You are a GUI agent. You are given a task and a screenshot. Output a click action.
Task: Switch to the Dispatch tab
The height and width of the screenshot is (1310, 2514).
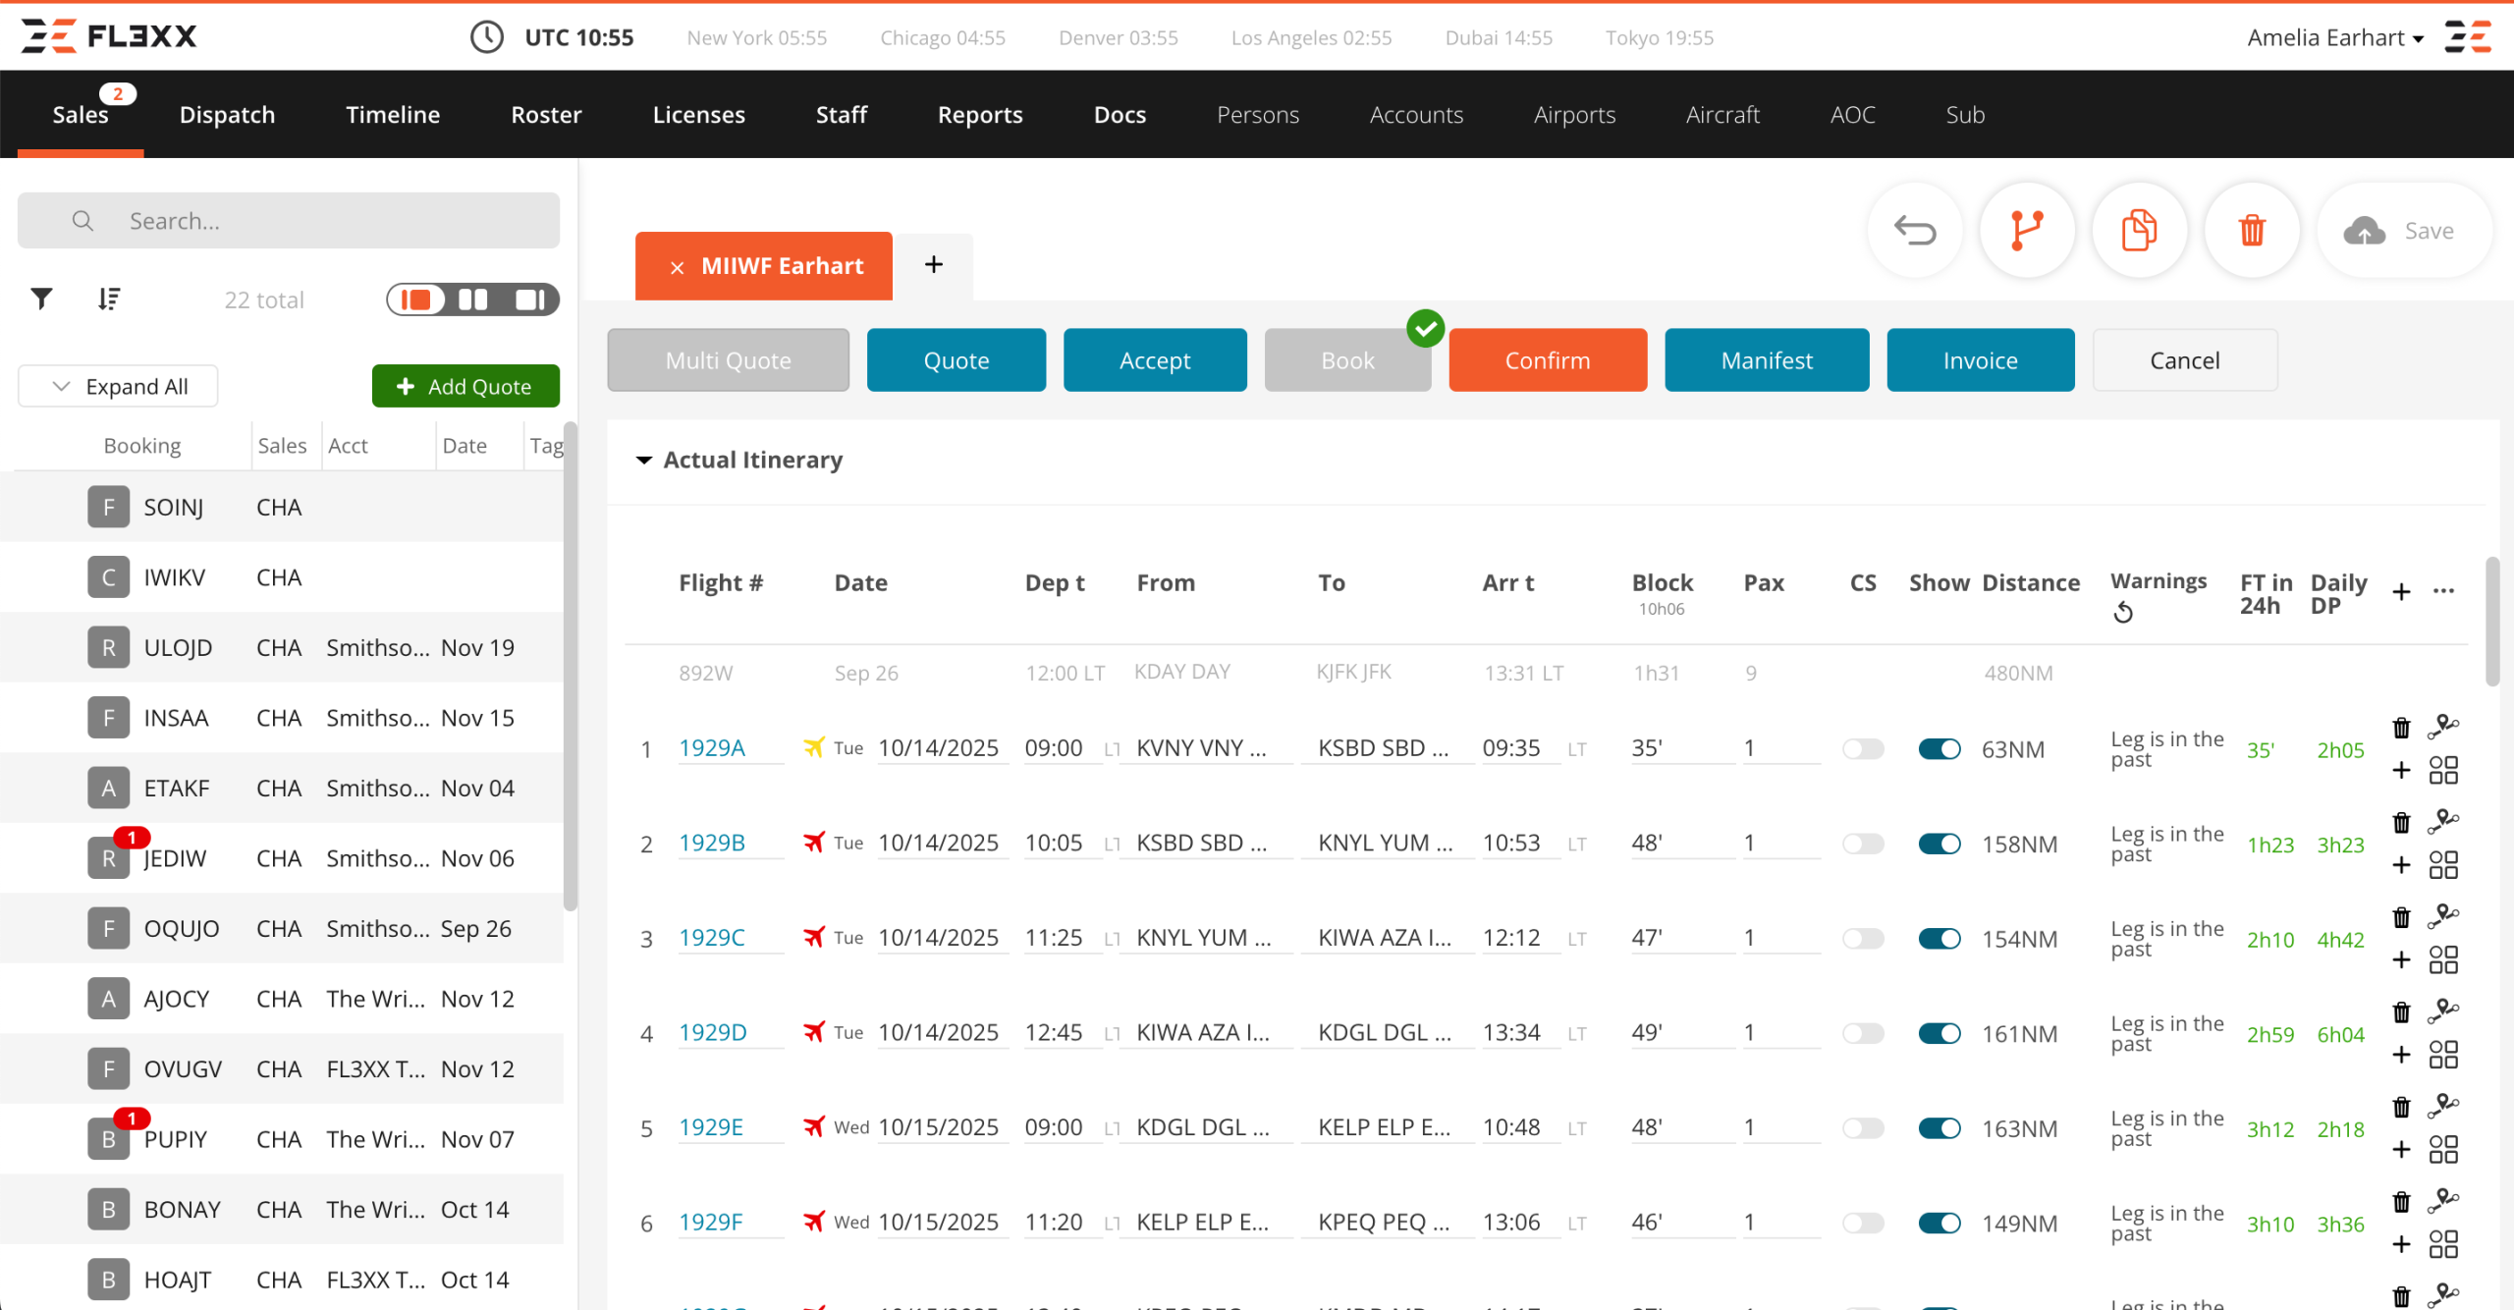point(227,115)
